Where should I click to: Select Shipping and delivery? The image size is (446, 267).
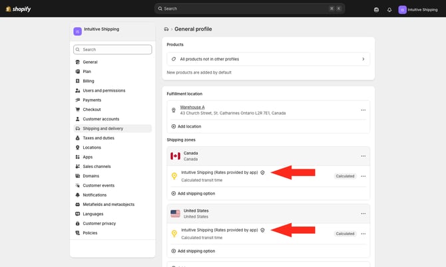[112, 129]
